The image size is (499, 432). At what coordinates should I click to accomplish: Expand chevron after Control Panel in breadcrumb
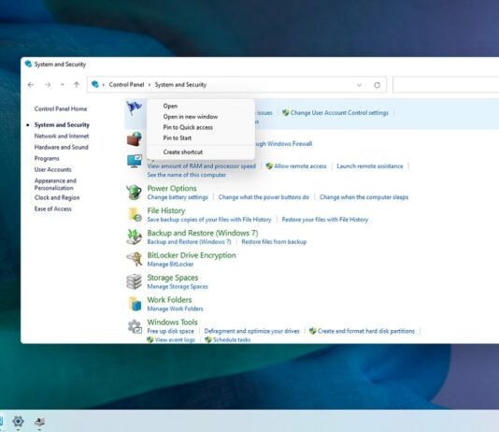coord(150,85)
